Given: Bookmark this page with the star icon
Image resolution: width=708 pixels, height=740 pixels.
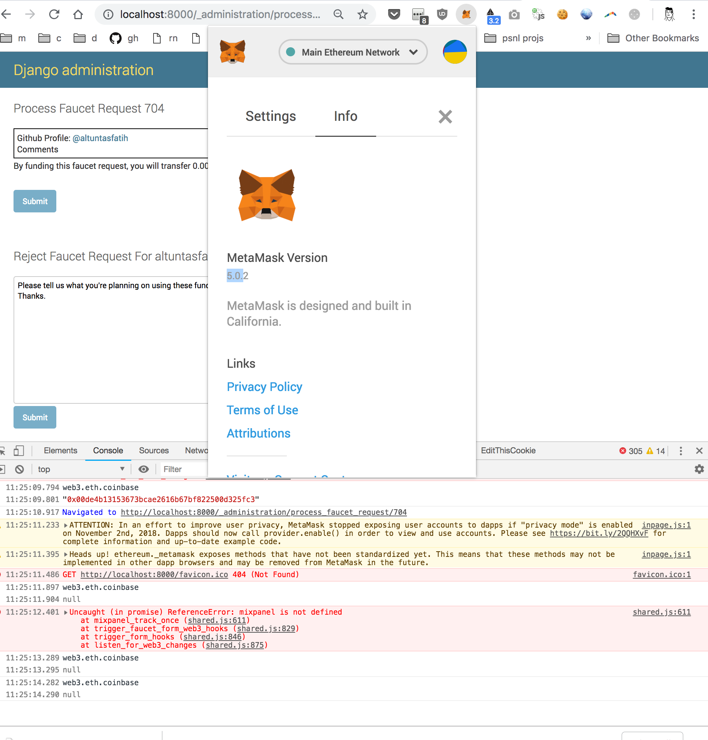Looking at the screenshot, I should 362,14.
